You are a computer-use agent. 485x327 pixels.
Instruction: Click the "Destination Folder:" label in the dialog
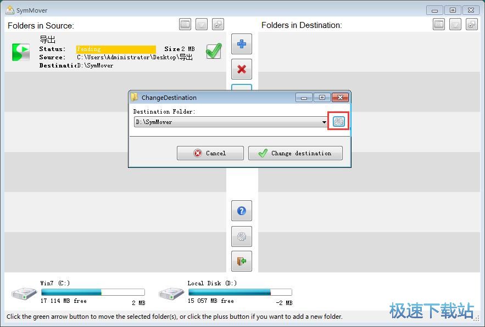(x=164, y=111)
